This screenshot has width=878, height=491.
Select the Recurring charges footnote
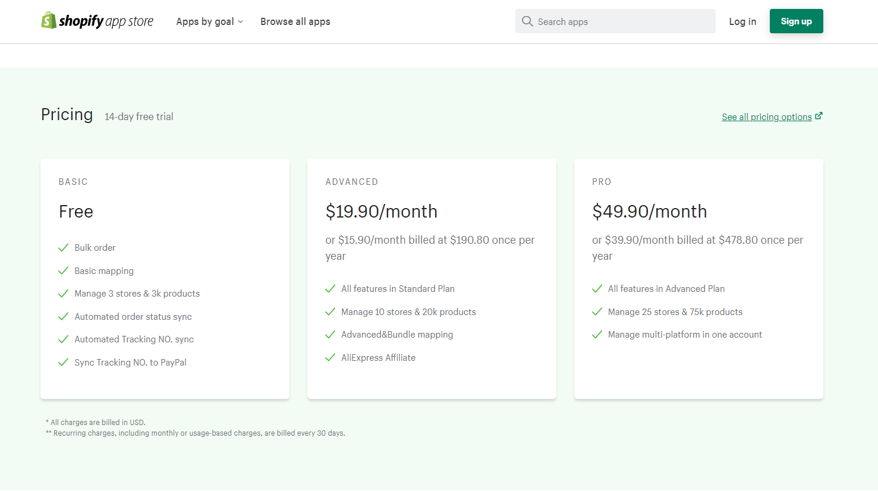coord(196,433)
